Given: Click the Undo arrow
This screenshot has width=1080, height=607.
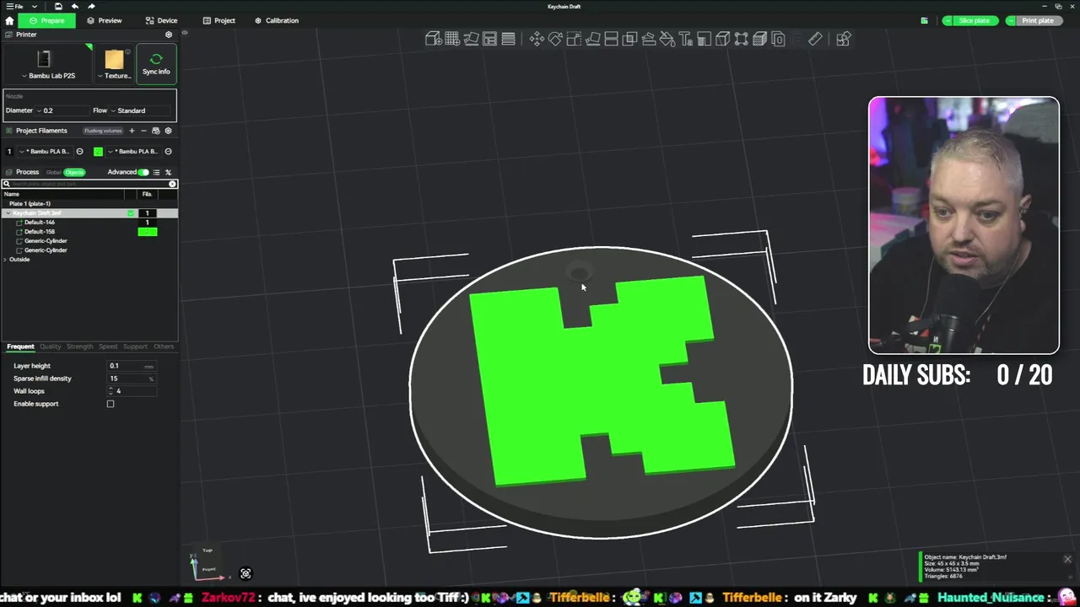Looking at the screenshot, I should click(75, 6).
